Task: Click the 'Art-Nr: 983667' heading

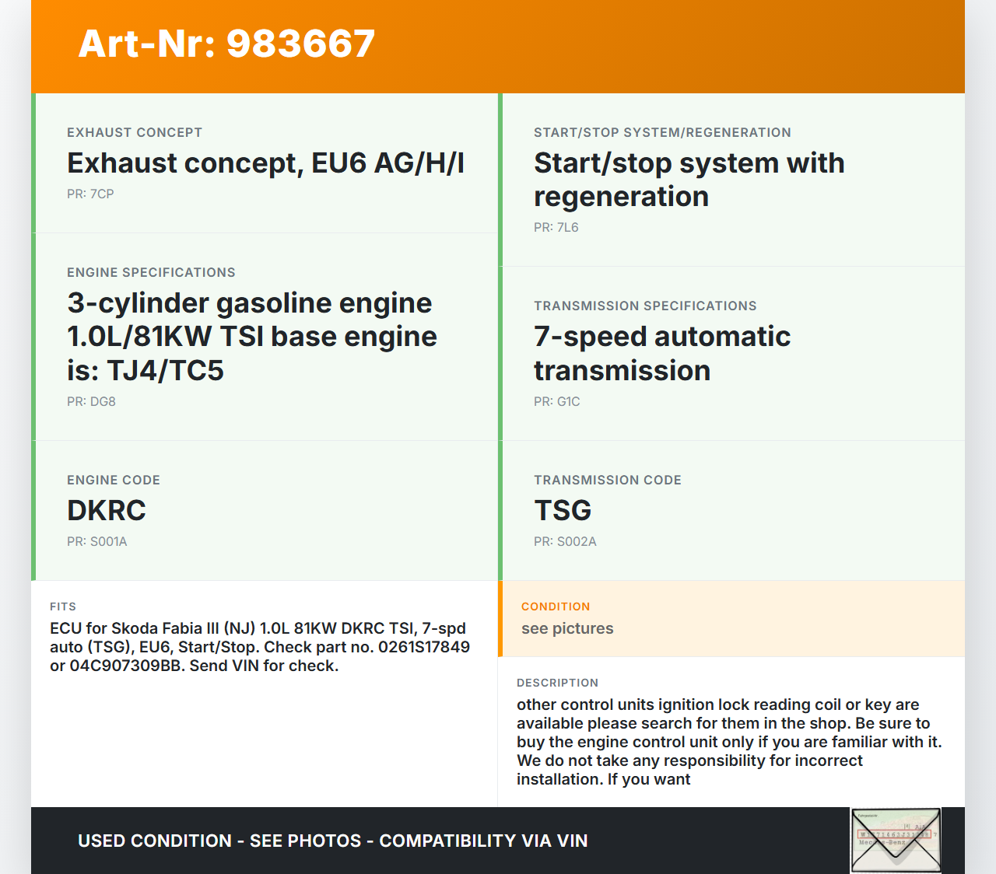Action: pyautogui.click(x=226, y=44)
